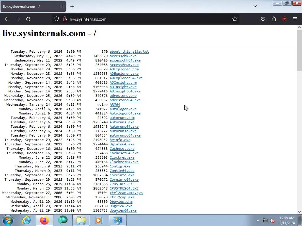Open Dbgview.chm link
This screenshot has height=226, width=302.
pyautogui.click(x=121, y=202)
